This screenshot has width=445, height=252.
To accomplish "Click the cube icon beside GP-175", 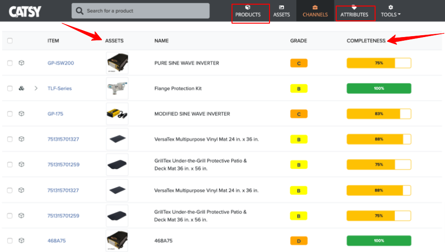I will [x=21, y=113].
